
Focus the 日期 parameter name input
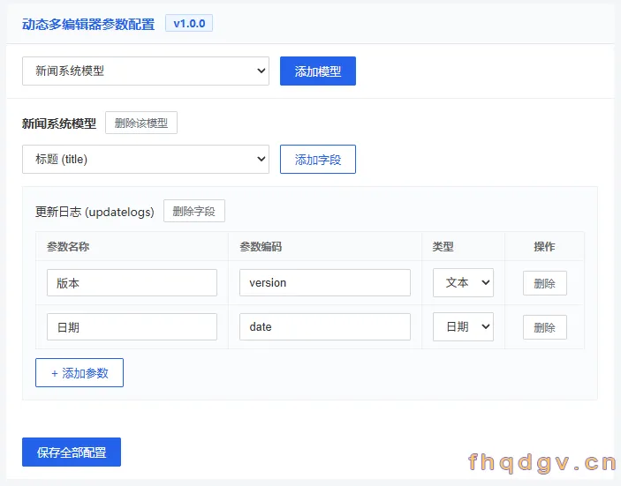(132, 327)
